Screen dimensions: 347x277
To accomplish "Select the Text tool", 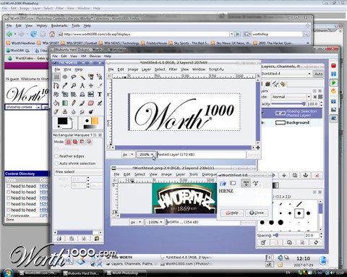I will [100, 94].
